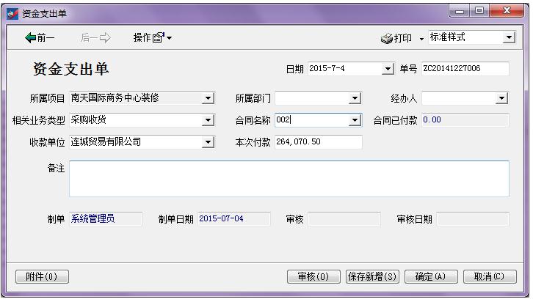533x299 pixels.
Task: Click the 审核(O) audit button
Action: (x=313, y=277)
